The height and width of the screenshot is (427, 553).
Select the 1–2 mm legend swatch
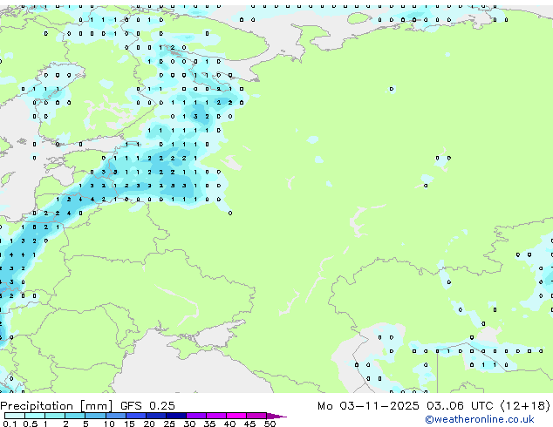tap(55, 416)
